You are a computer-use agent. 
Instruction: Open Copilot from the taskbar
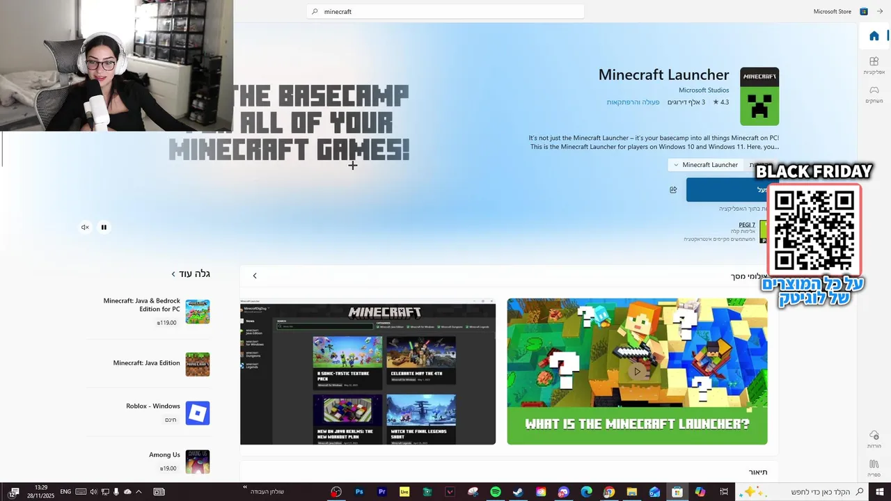tap(700, 492)
